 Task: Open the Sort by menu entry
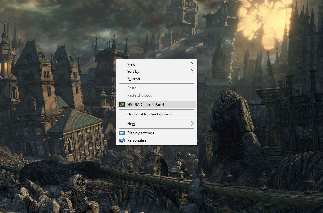156,71
